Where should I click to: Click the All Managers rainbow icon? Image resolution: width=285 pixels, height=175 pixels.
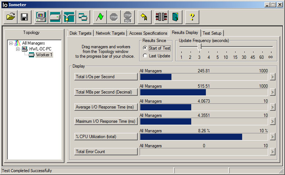(x=17, y=43)
